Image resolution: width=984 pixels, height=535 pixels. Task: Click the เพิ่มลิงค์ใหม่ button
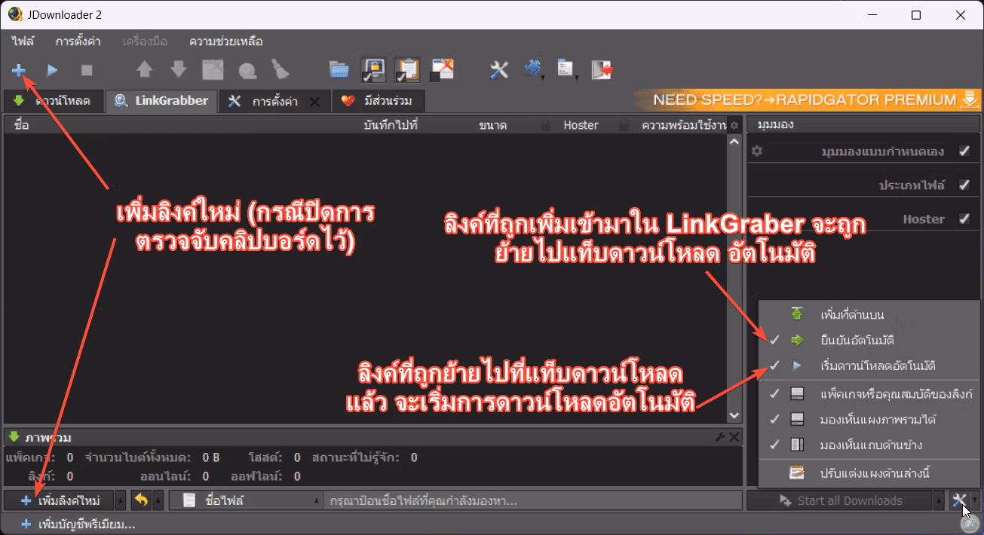[60, 500]
